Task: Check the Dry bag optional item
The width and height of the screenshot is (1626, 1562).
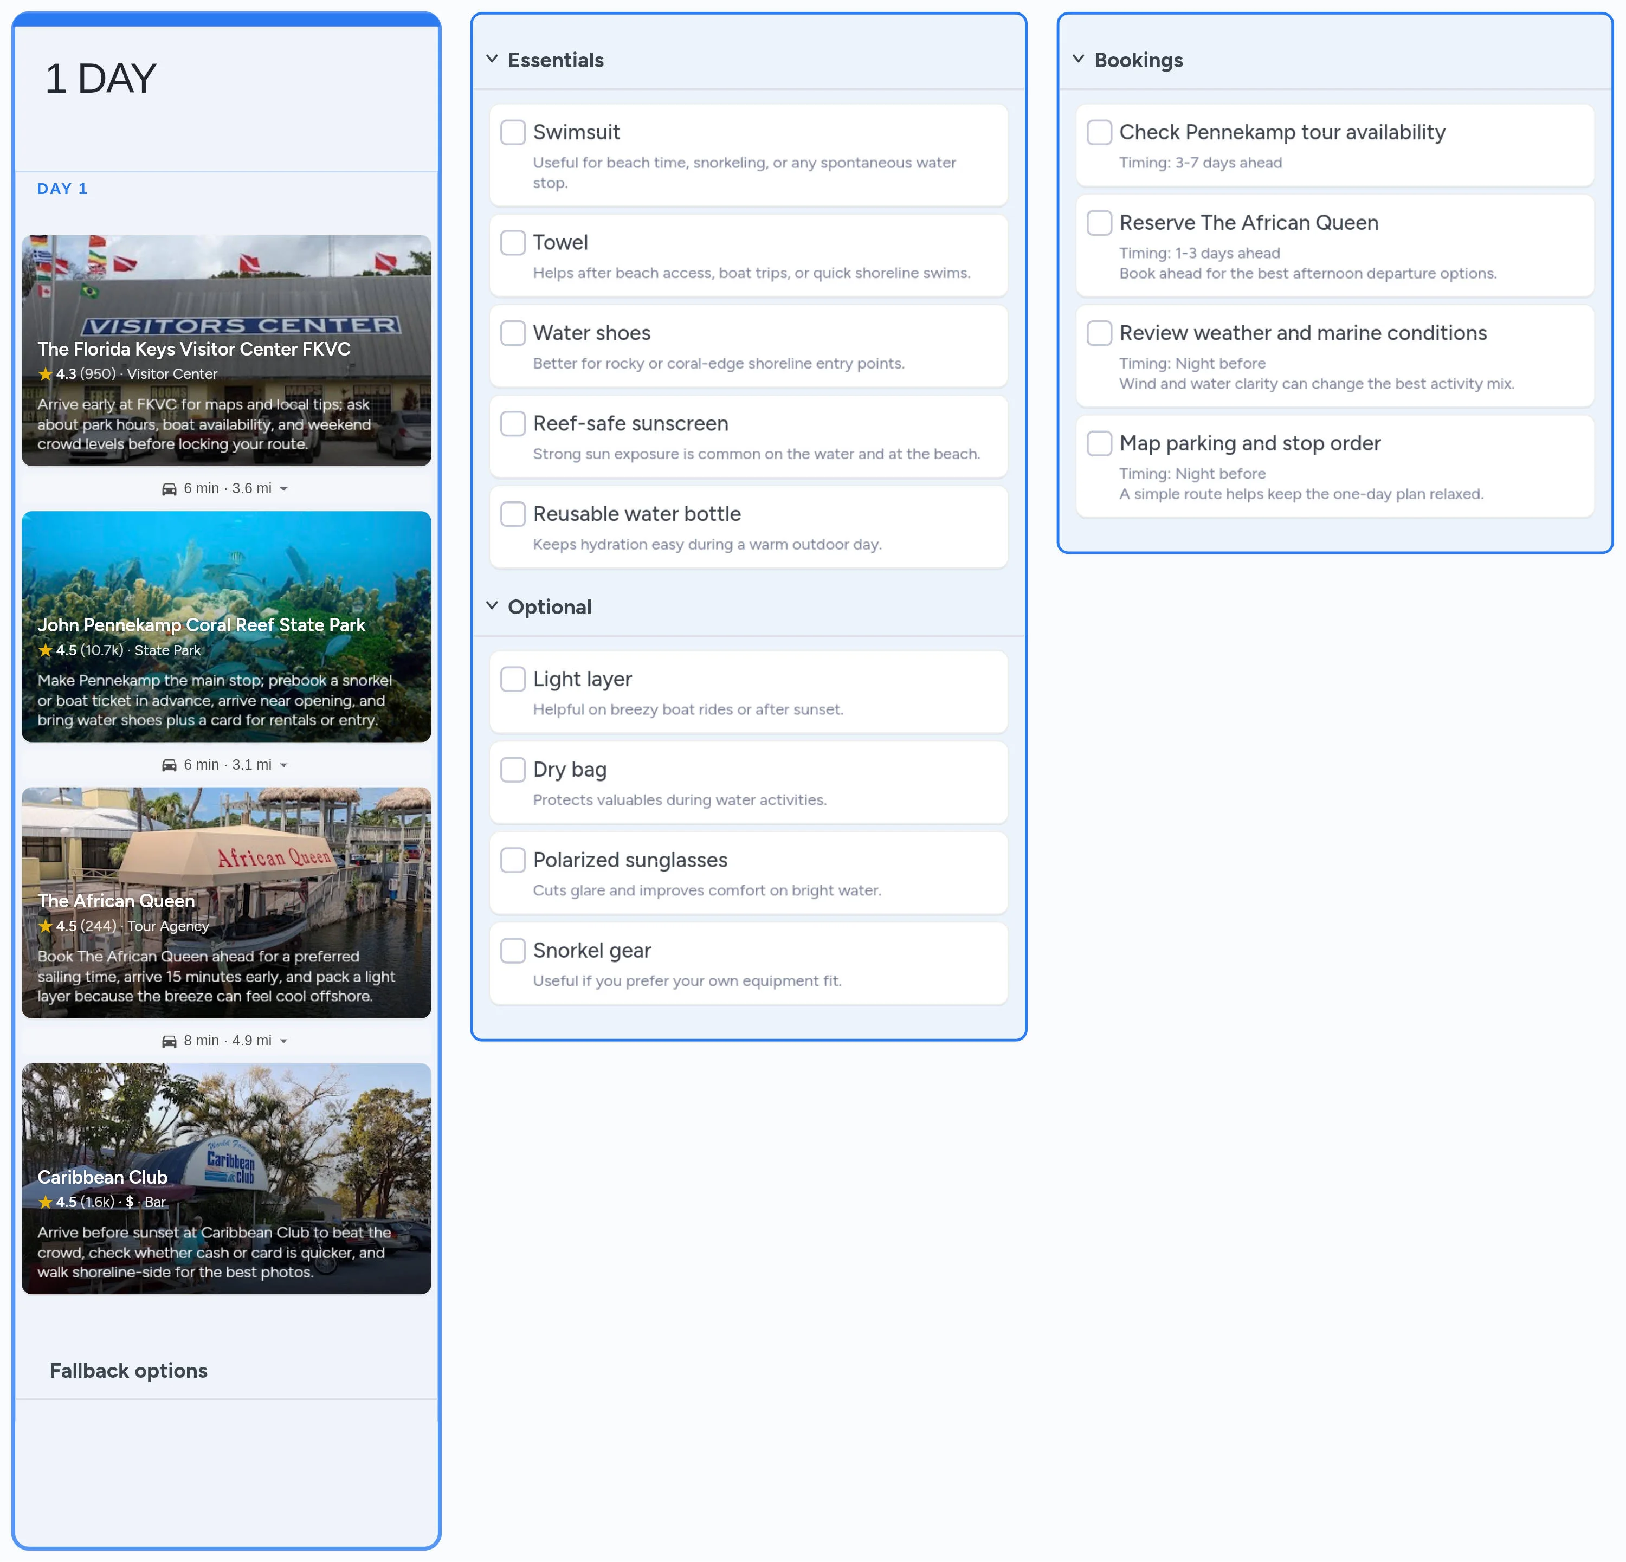Action: (x=513, y=769)
